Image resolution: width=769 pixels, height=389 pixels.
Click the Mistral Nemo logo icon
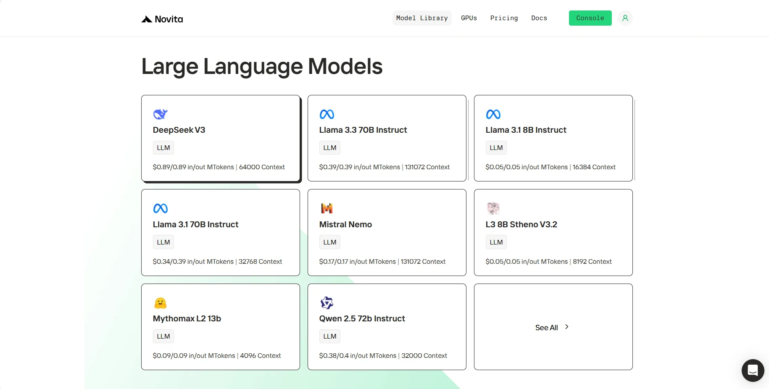[x=327, y=208]
